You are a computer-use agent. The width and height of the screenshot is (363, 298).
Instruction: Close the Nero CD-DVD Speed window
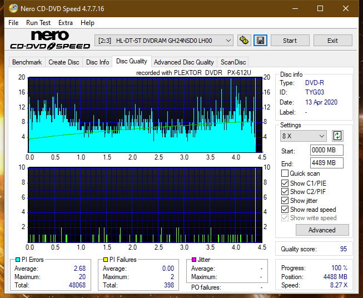pos(346,8)
